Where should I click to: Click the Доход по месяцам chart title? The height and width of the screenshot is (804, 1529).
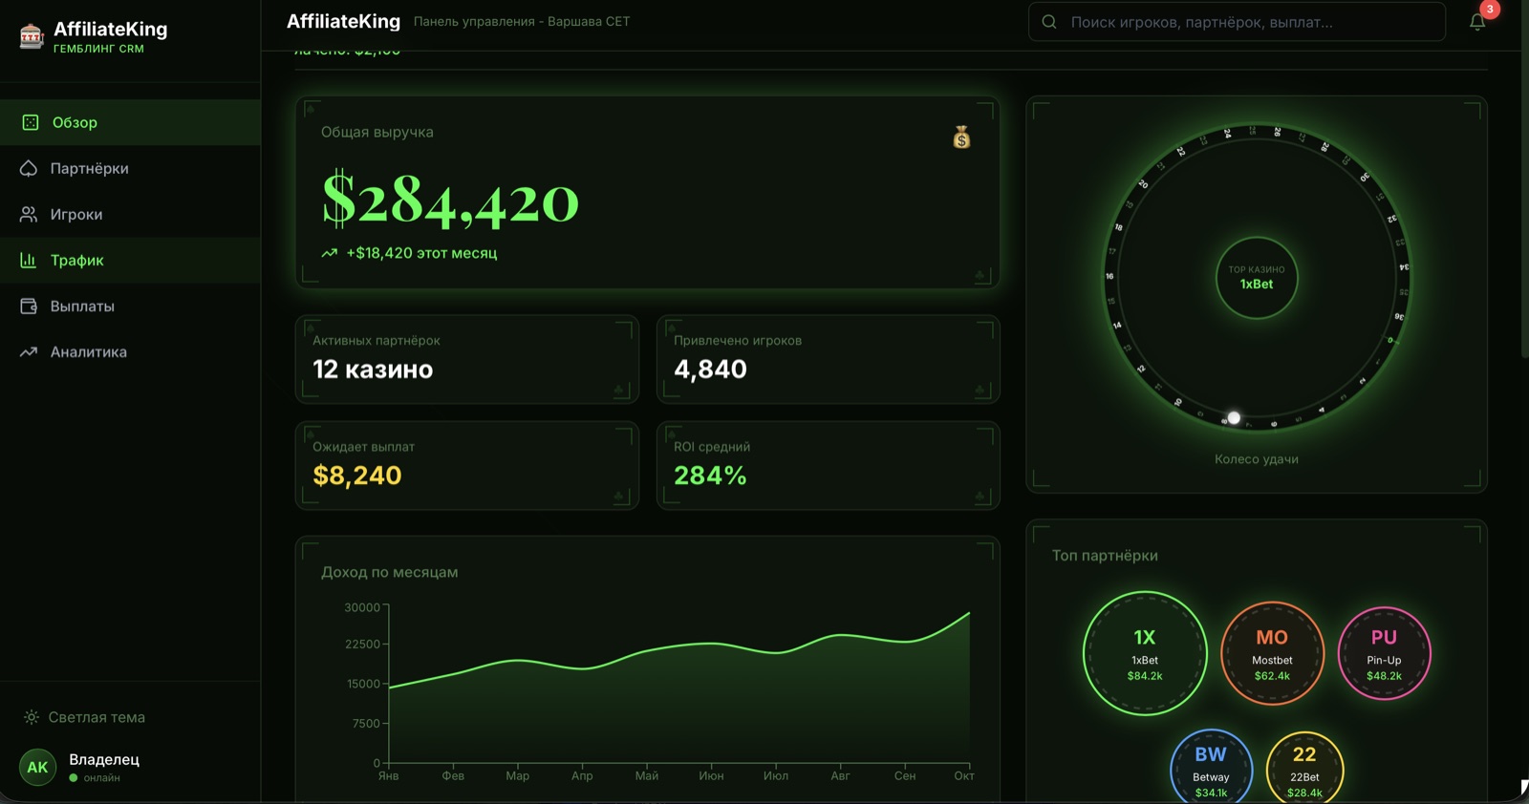(390, 572)
